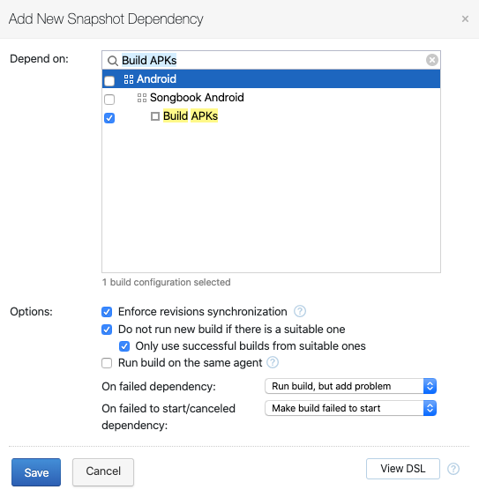The image size is (479, 497).
Task: Close the Add New Snapshot Dependency dialog
Action: (x=465, y=19)
